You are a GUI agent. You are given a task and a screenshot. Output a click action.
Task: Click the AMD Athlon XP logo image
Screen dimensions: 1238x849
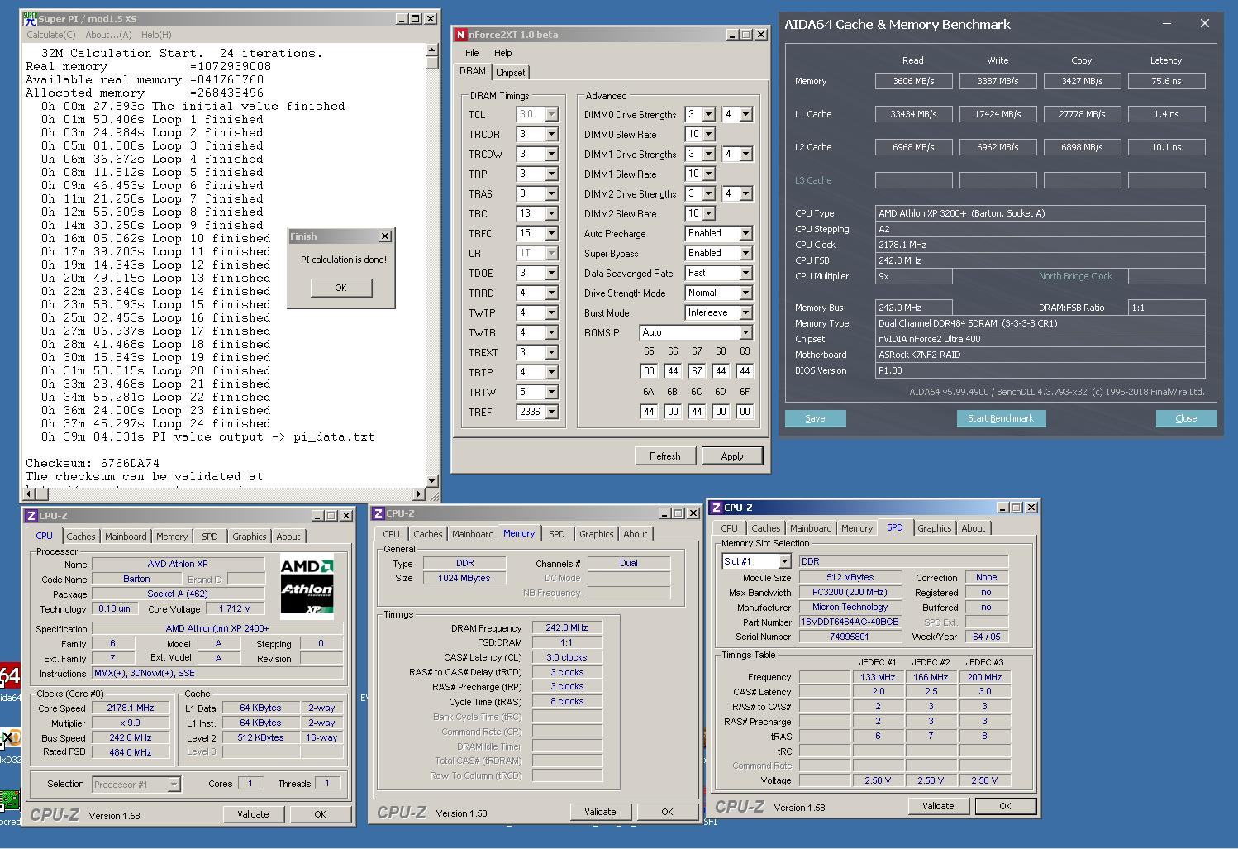307,585
